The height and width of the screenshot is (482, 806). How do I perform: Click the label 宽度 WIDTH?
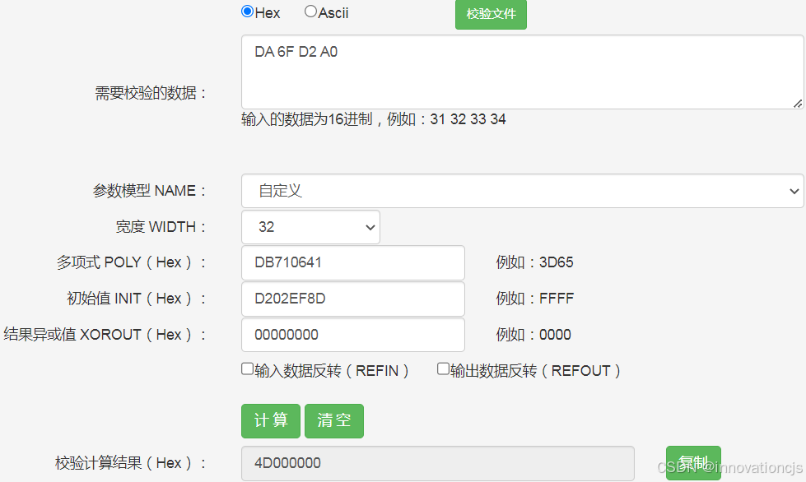pyautogui.click(x=161, y=226)
